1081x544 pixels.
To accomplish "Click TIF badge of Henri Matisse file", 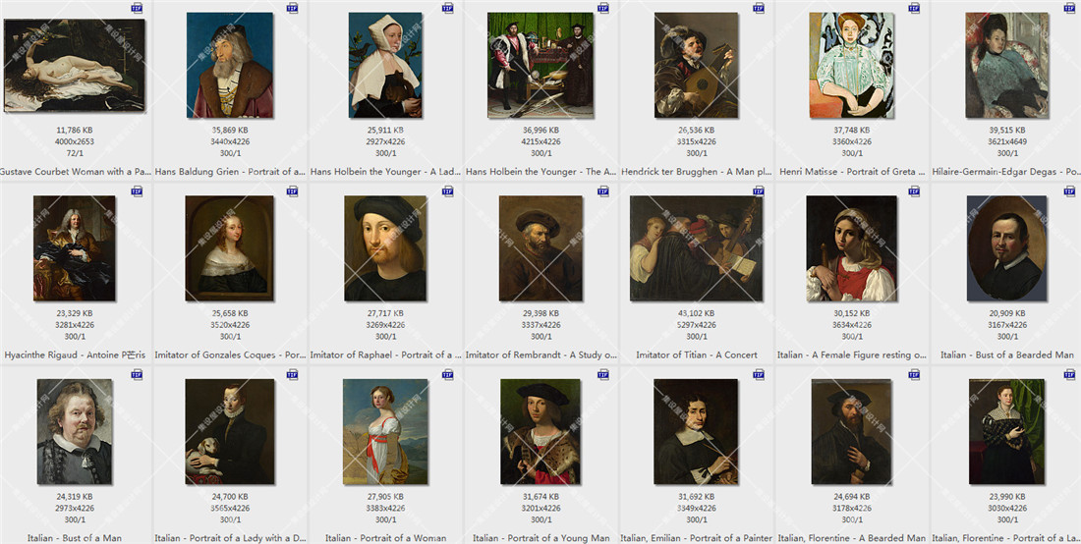I will click(x=914, y=8).
